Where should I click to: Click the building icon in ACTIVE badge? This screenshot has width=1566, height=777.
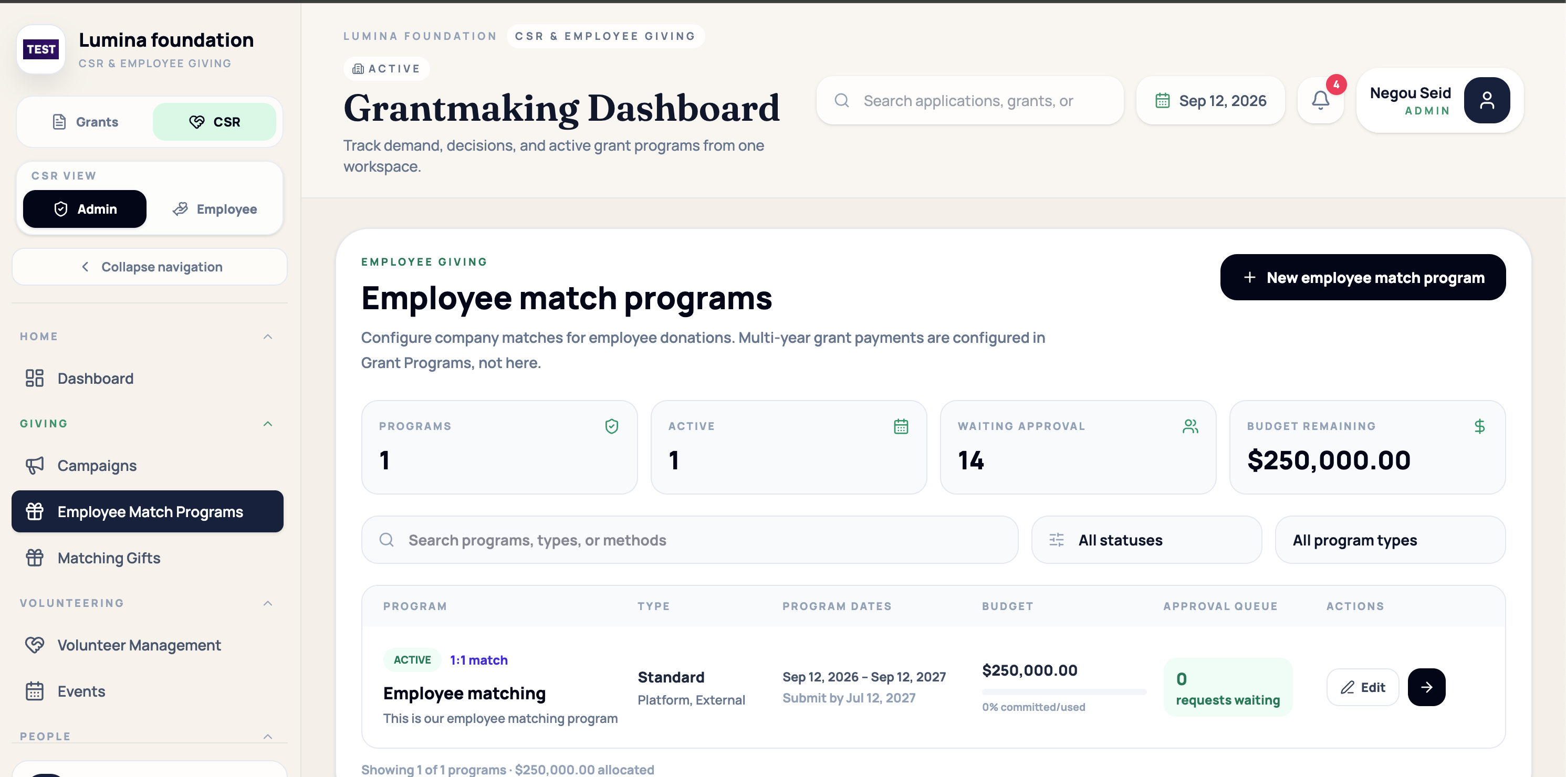(x=358, y=69)
